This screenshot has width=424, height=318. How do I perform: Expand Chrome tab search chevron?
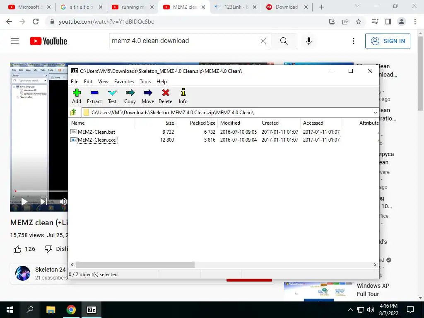click(357, 6)
